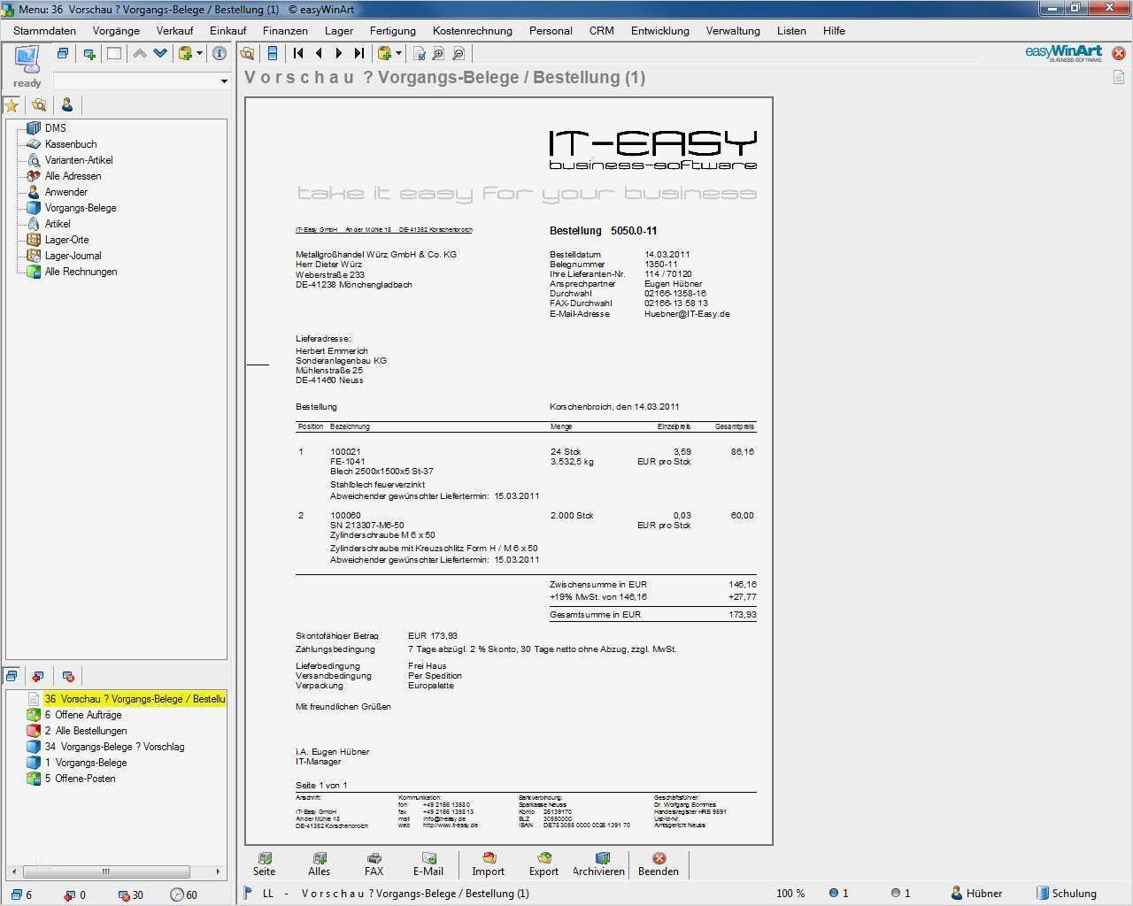Image resolution: width=1133 pixels, height=906 pixels.
Task: Select Alle Rechnungen in the tree
Action: (x=81, y=272)
